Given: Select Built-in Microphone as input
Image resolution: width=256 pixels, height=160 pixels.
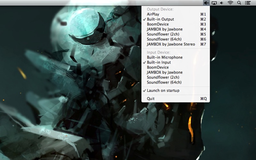Looking at the screenshot, I should tap(175, 57).
